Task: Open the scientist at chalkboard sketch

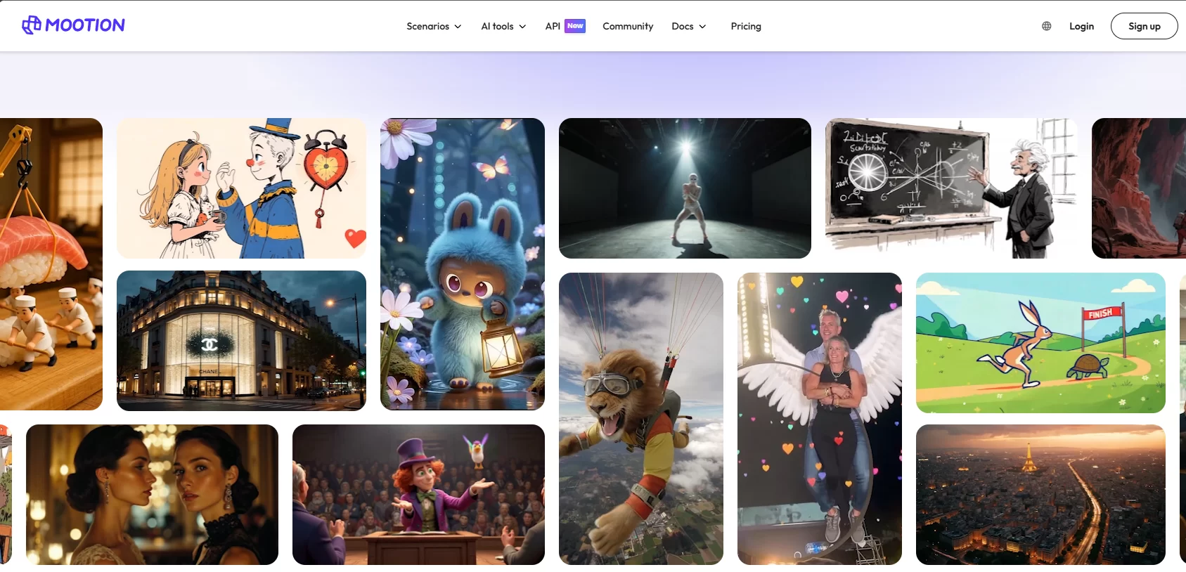Action: [950, 188]
